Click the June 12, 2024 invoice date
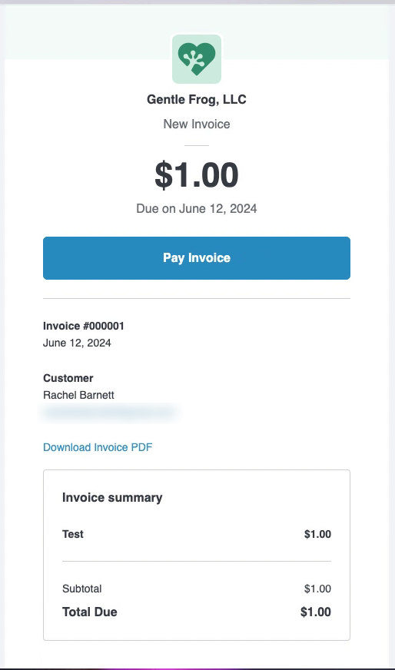 (77, 343)
